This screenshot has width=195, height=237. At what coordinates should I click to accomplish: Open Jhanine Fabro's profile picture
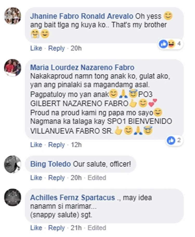[x=12, y=16]
